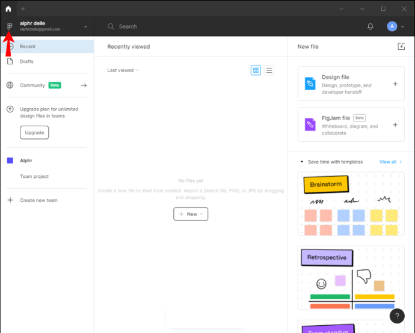
Task: Click the Upgrade button
Action: (34, 132)
